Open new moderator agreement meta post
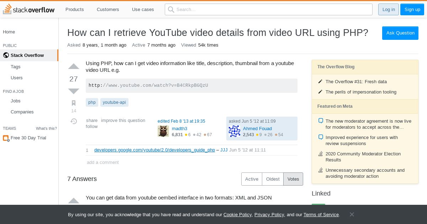427x224 pixels. point(368,124)
